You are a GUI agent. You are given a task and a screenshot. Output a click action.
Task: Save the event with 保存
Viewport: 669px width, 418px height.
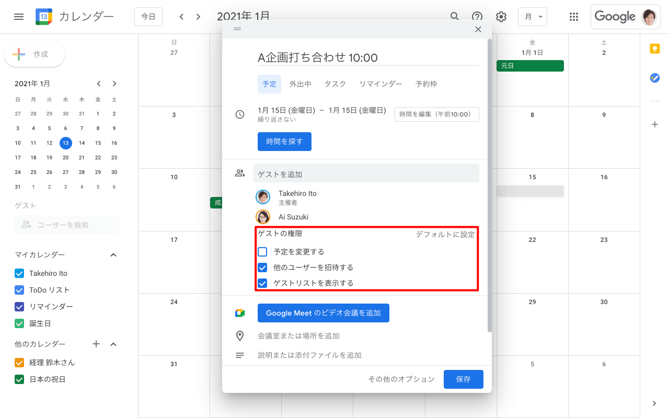(x=464, y=379)
